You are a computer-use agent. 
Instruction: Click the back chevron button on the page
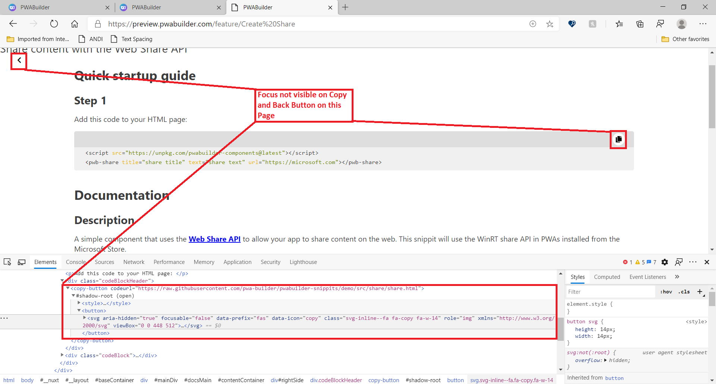[19, 60]
